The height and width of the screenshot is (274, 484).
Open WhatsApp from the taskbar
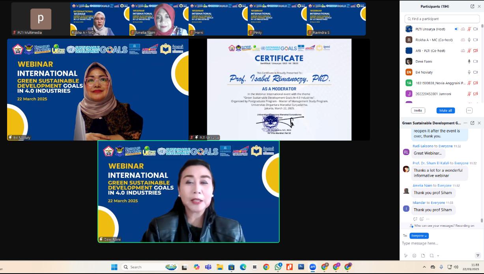pyautogui.click(x=278, y=267)
